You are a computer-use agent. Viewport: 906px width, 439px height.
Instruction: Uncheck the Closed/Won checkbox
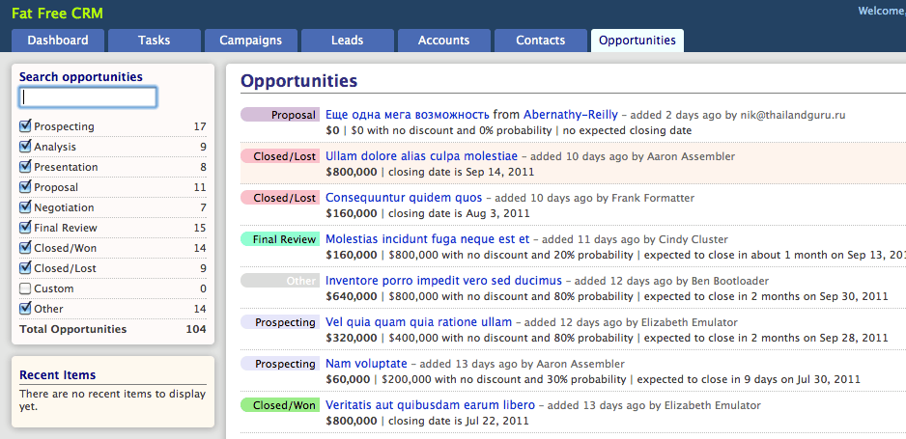[x=25, y=247]
